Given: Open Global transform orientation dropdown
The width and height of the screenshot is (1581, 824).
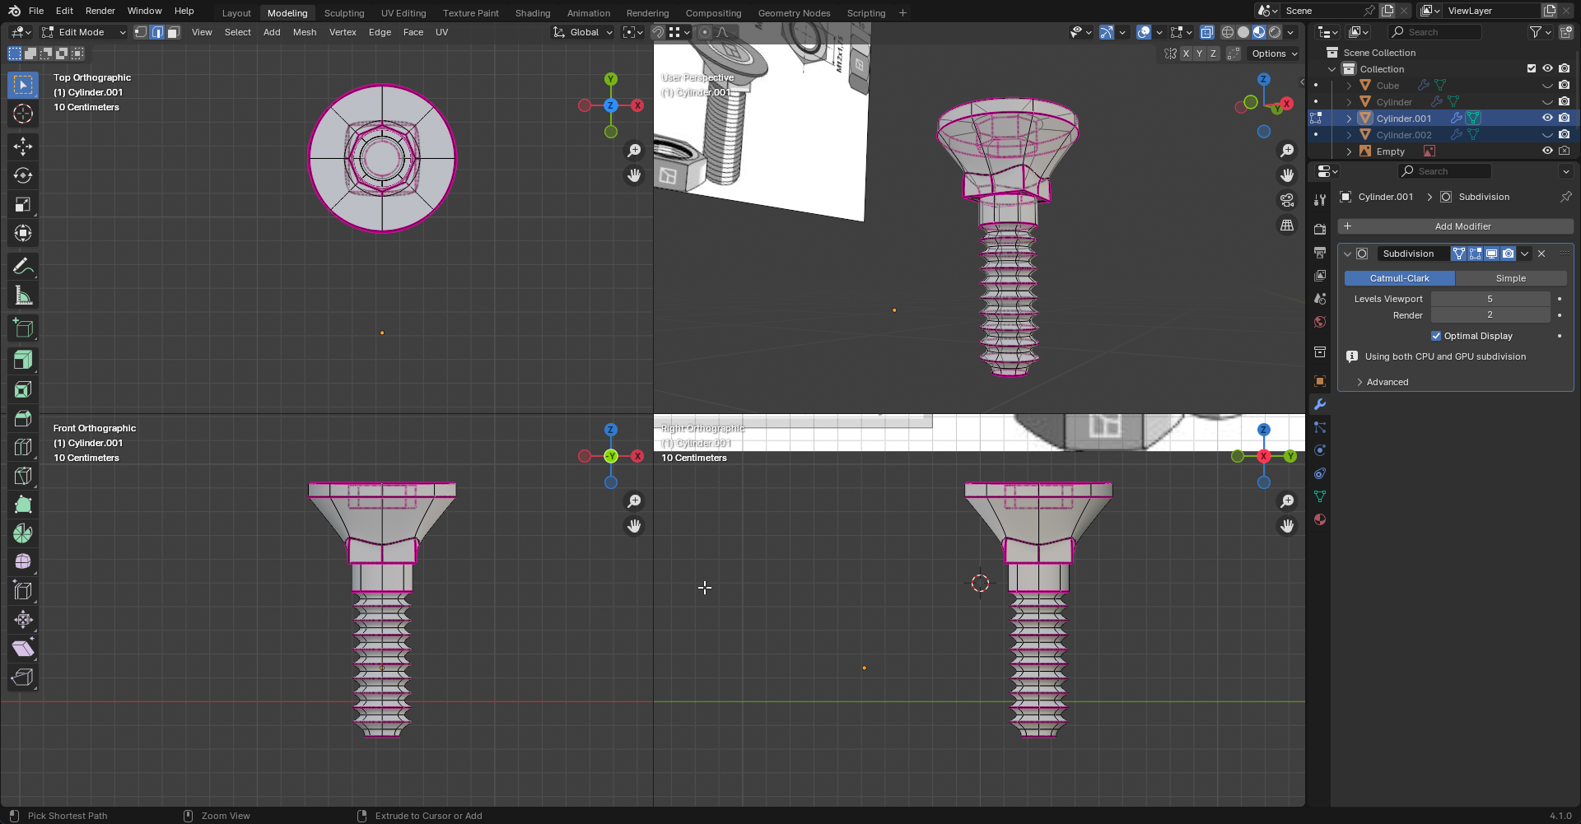Looking at the screenshot, I should click(584, 32).
